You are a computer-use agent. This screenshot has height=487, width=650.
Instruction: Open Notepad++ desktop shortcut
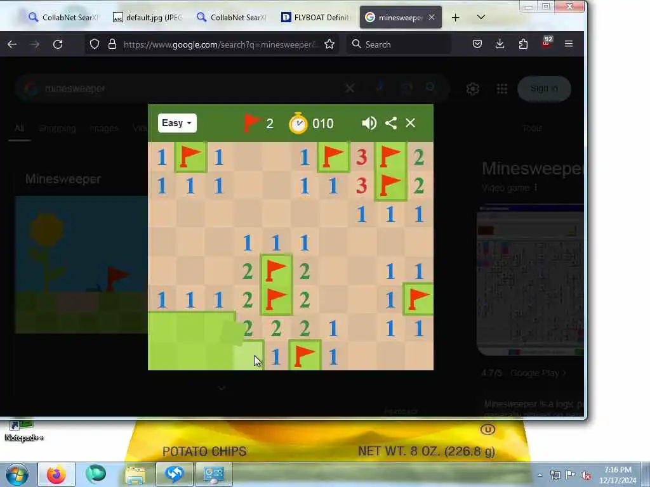(x=23, y=431)
